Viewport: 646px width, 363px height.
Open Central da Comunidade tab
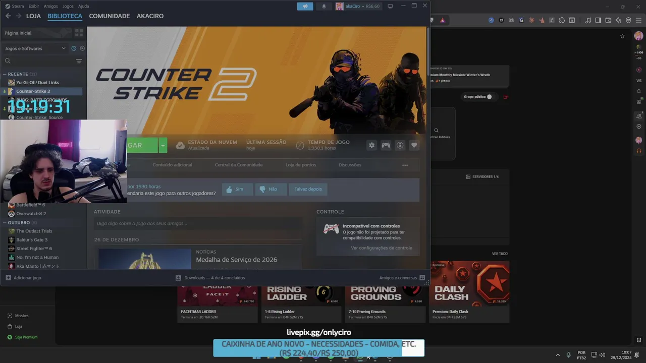point(239,165)
